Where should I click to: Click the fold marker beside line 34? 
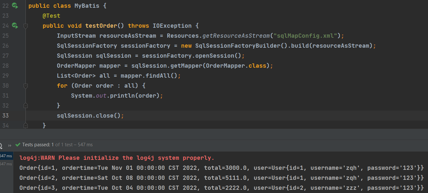[25, 125]
